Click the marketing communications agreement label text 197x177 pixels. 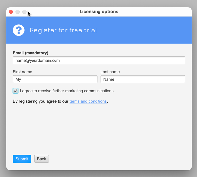coord(67,91)
